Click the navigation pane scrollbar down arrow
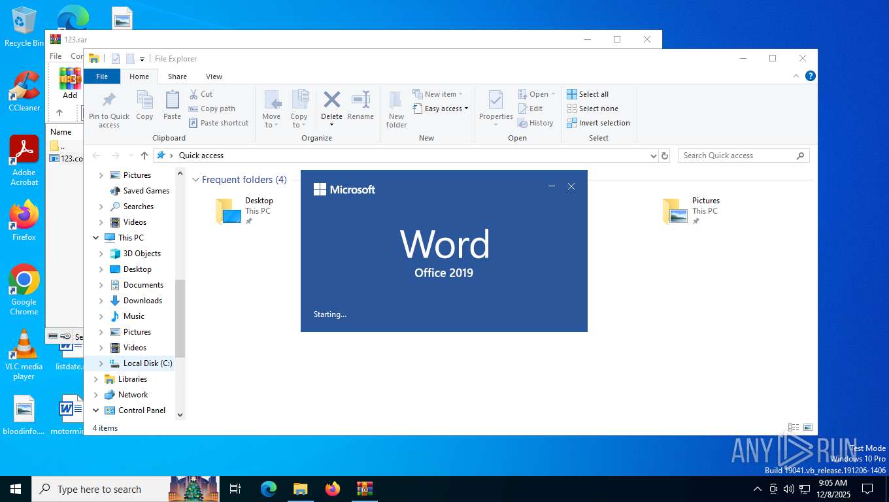 point(180,414)
